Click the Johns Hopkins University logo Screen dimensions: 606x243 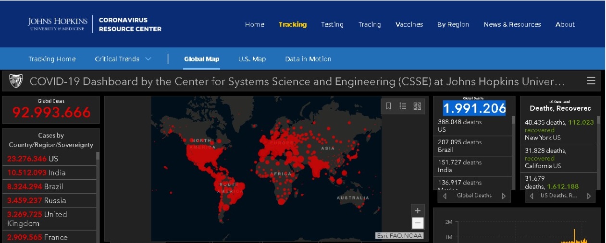point(58,24)
